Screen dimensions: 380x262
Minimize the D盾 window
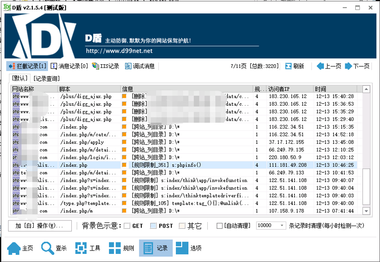(x=345, y=8)
